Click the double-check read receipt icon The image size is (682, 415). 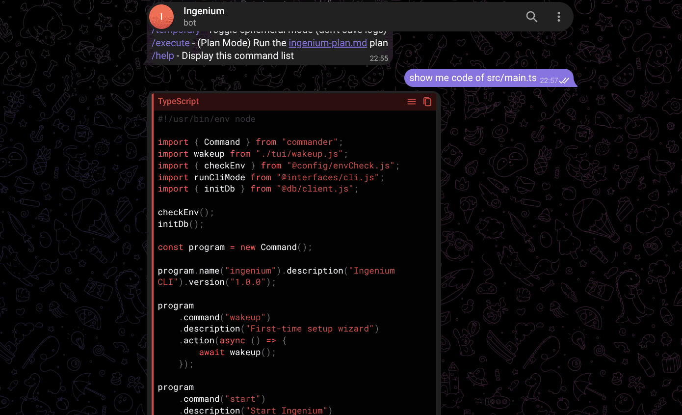tap(564, 81)
